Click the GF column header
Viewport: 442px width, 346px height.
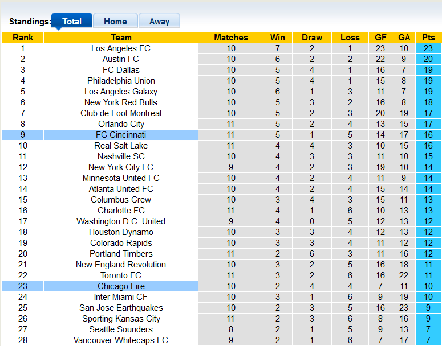380,38
